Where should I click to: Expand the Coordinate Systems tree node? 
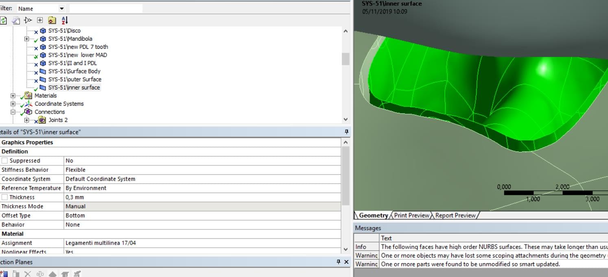coord(13,104)
